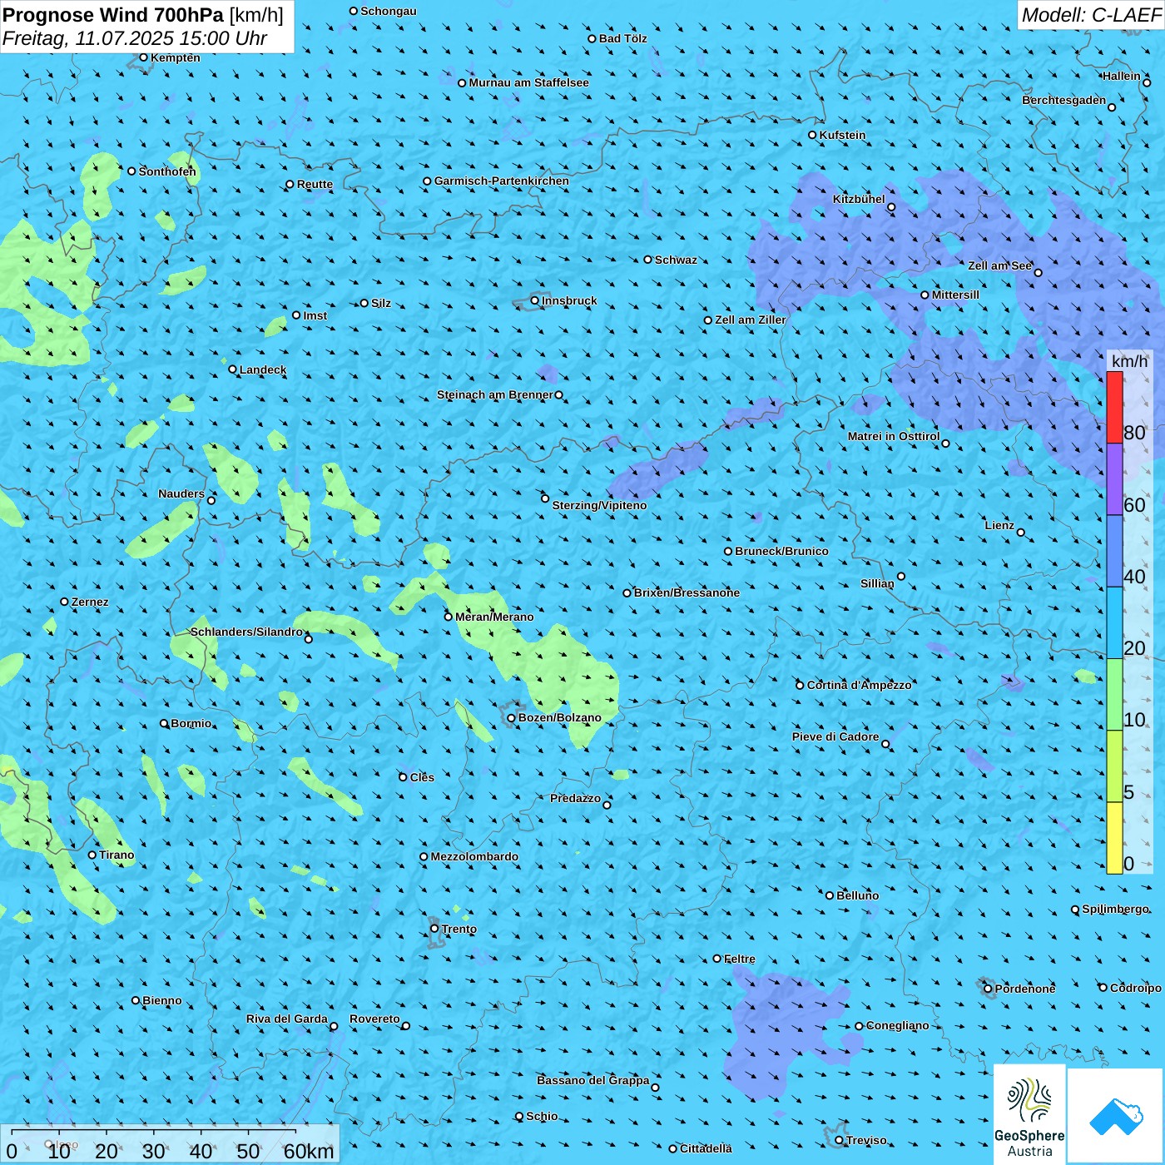Click the Belluno location dot
The width and height of the screenshot is (1165, 1165).
pyautogui.click(x=830, y=895)
